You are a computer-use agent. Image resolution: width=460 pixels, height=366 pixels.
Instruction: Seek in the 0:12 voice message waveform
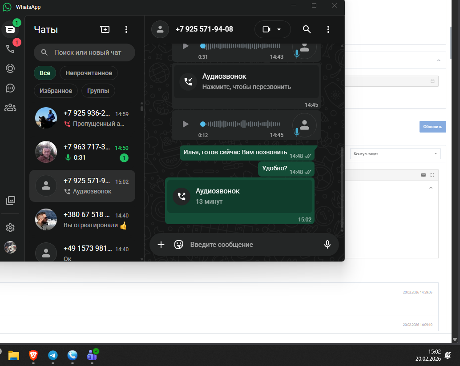click(x=240, y=124)
